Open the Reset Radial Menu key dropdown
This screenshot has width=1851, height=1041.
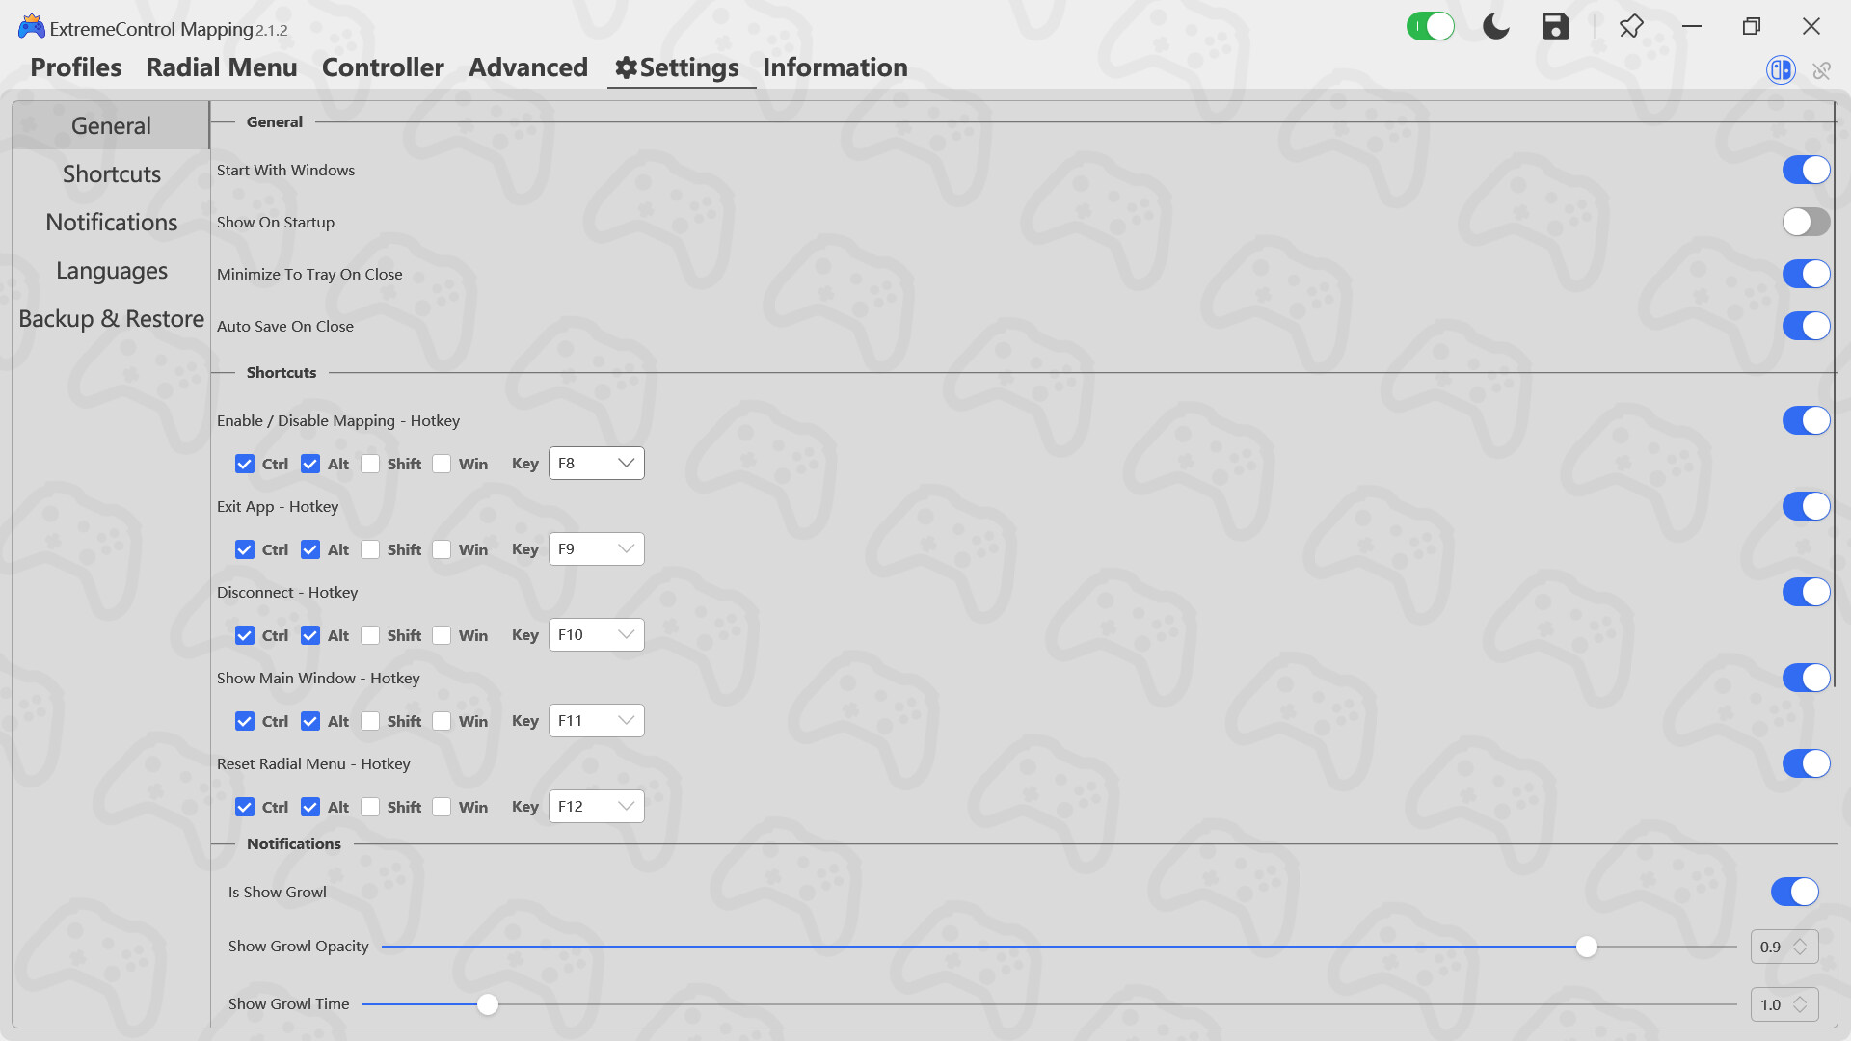[596, 806]
